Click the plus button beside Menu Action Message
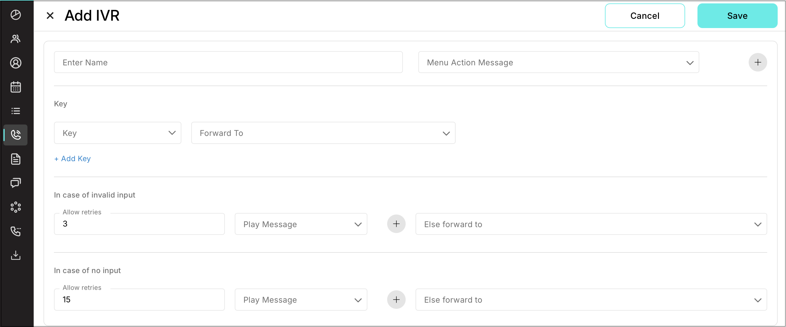This screenshot has width=786, height=327. pyautogui.click(x=758, y=63)
